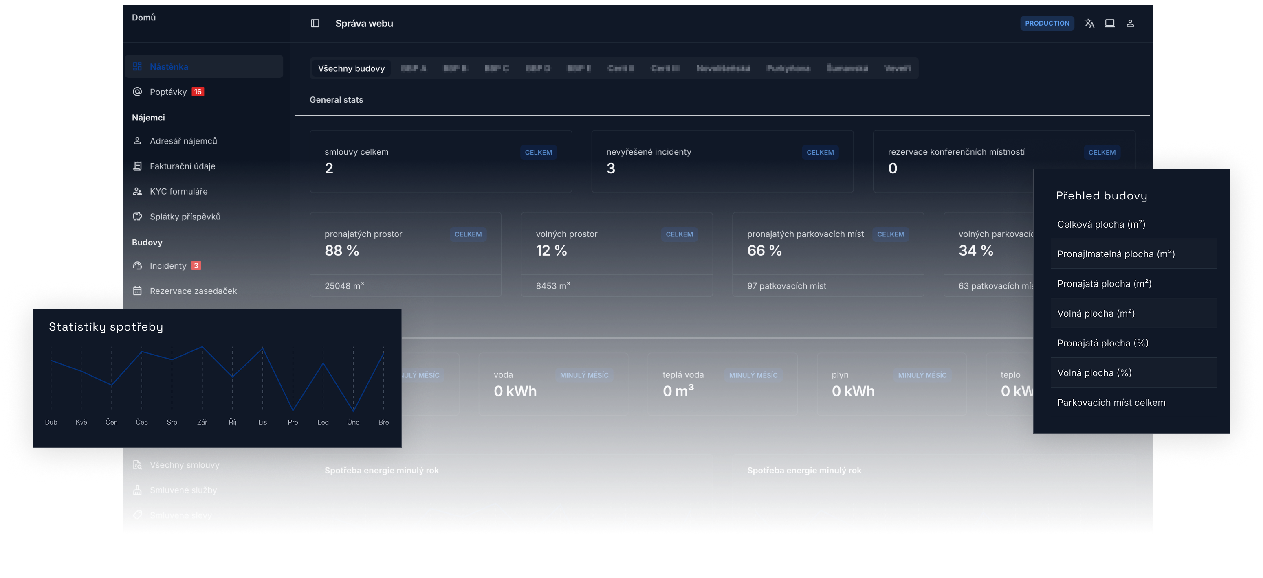Click the Poptávky 16 notification badge
This screenshot has width=1263, height=578.
tap(198, 92)
